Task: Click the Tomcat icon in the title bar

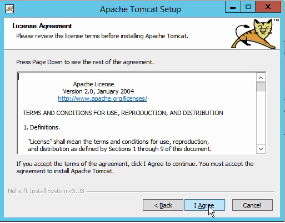Action: coord(9,9)
